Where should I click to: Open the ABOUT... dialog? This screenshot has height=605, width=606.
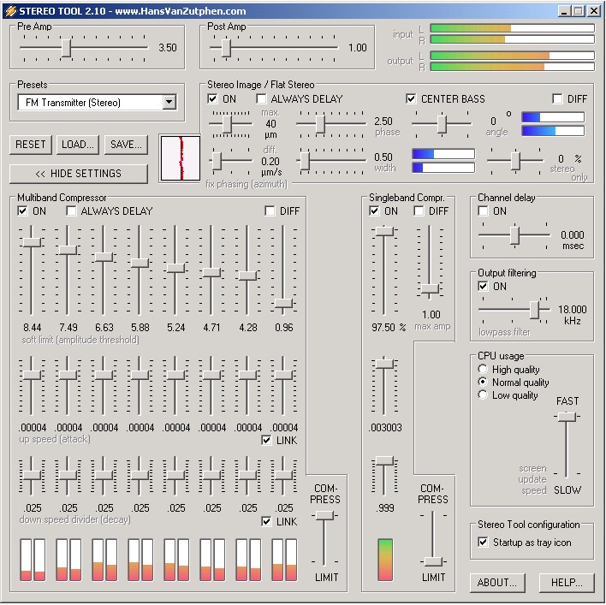(x=497, y=582)
